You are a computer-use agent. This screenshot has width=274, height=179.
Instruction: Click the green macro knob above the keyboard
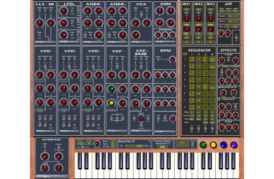(203, 145)
